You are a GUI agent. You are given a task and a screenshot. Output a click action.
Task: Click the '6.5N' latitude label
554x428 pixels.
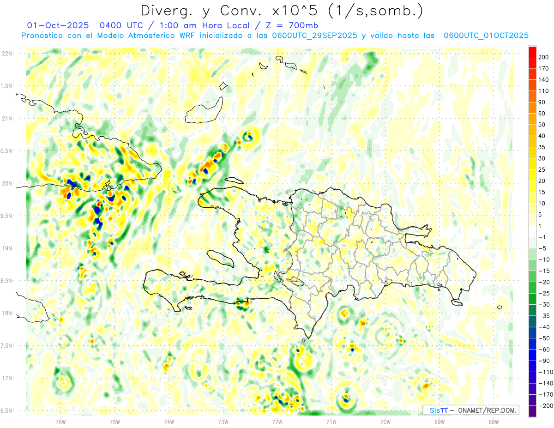pos(7,411)
